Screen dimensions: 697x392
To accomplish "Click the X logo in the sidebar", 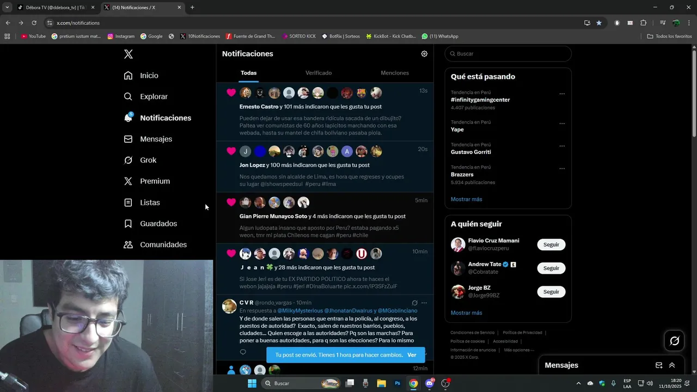I will tap(128, 54).
